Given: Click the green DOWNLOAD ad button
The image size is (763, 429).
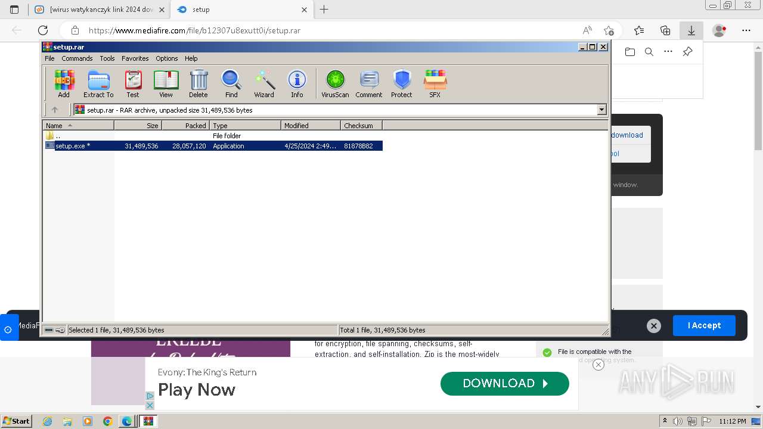Looking at the screenshot, I should [x=505, y=384].
